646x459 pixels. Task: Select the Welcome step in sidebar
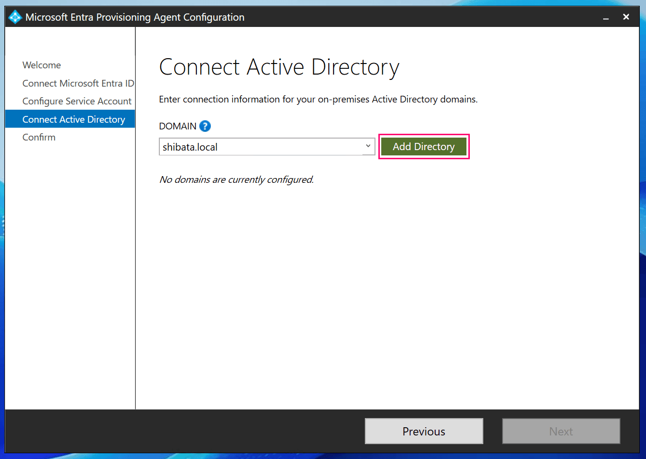42,65
